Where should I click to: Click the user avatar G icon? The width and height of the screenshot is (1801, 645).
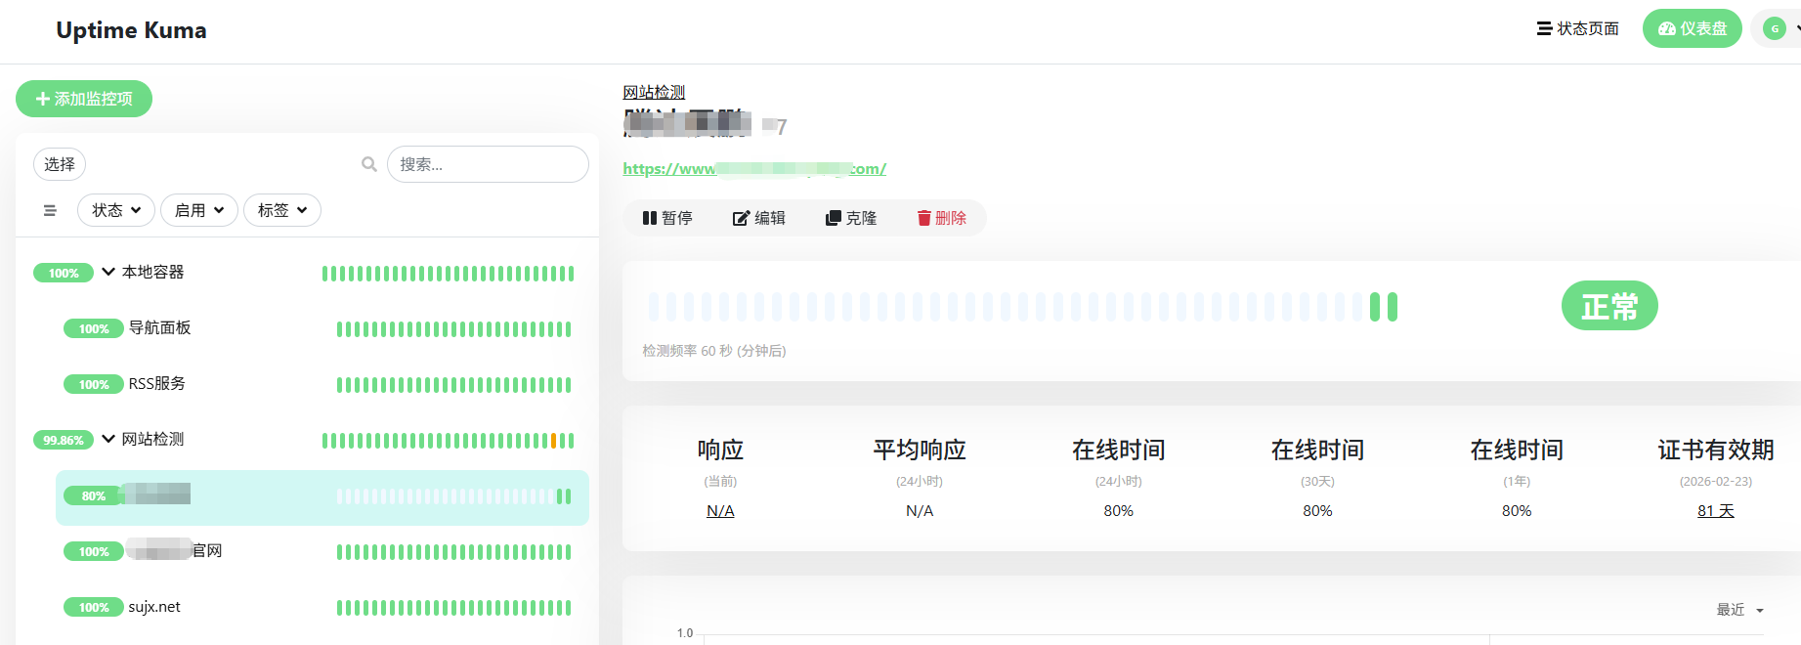[1775, 29]
